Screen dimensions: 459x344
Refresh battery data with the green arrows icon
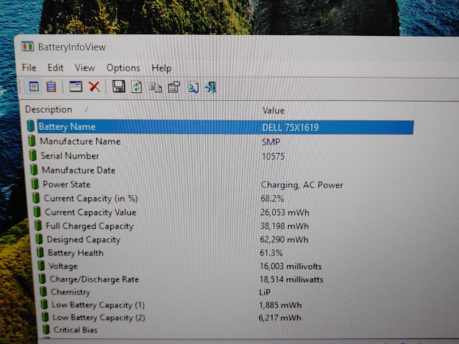pyautogui.click(x=136, y=87)
